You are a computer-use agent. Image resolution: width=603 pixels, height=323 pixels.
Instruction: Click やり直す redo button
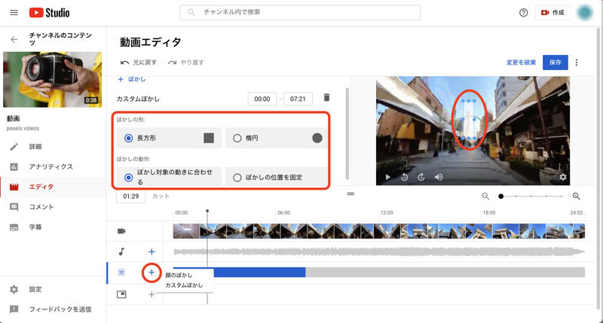click(185, 62)
